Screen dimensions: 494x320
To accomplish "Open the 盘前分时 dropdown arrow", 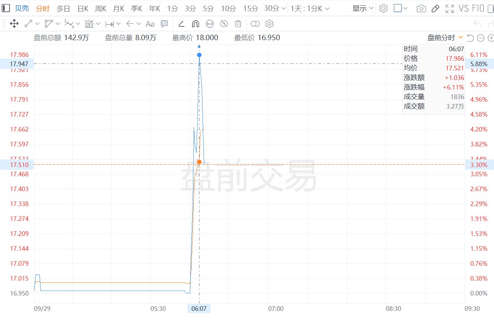I will (x=460, y=37).
